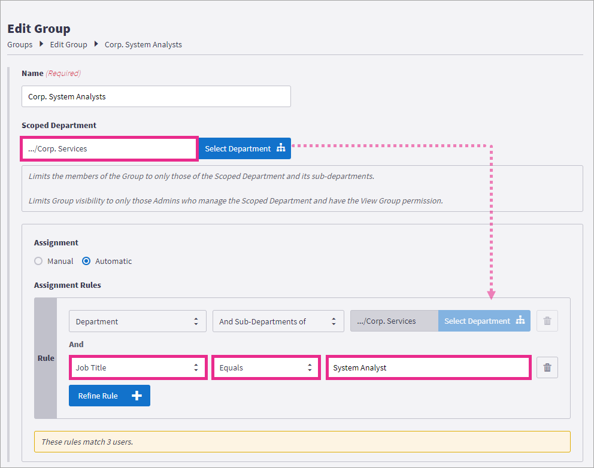The width and height of the screenshot is (594, 468).
Task: Click the Refine Rule button
Action: (x=110, y=396)
